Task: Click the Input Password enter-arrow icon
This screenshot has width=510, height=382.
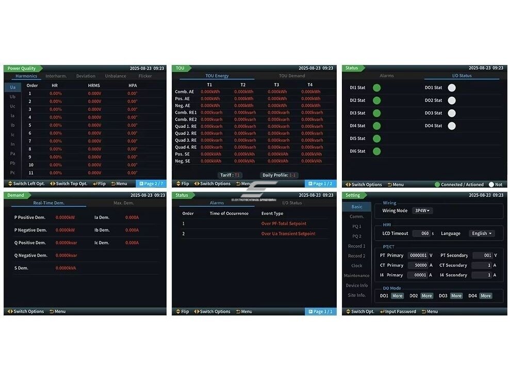Action: (382, 311)
